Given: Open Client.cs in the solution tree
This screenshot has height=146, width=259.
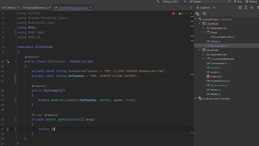Looking at the screenshot, I should point(215,41).
